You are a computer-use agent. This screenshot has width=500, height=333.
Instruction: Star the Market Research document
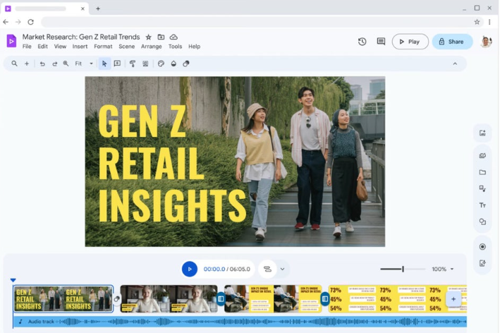pos(148,37)
